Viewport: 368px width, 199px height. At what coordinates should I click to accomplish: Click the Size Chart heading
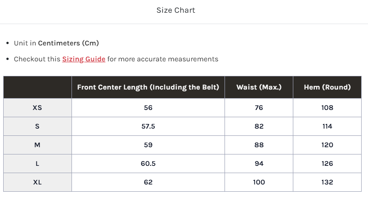coord(176,10)
